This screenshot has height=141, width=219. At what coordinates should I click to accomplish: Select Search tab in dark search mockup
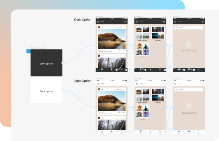point(199,70)
